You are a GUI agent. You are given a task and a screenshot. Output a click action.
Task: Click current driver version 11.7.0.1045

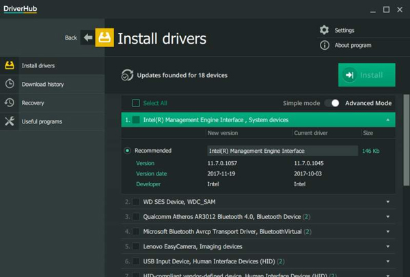309,164
